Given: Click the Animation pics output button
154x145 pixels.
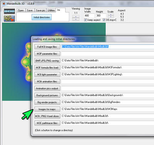Looking at the screenshot, I should [47, 89].
